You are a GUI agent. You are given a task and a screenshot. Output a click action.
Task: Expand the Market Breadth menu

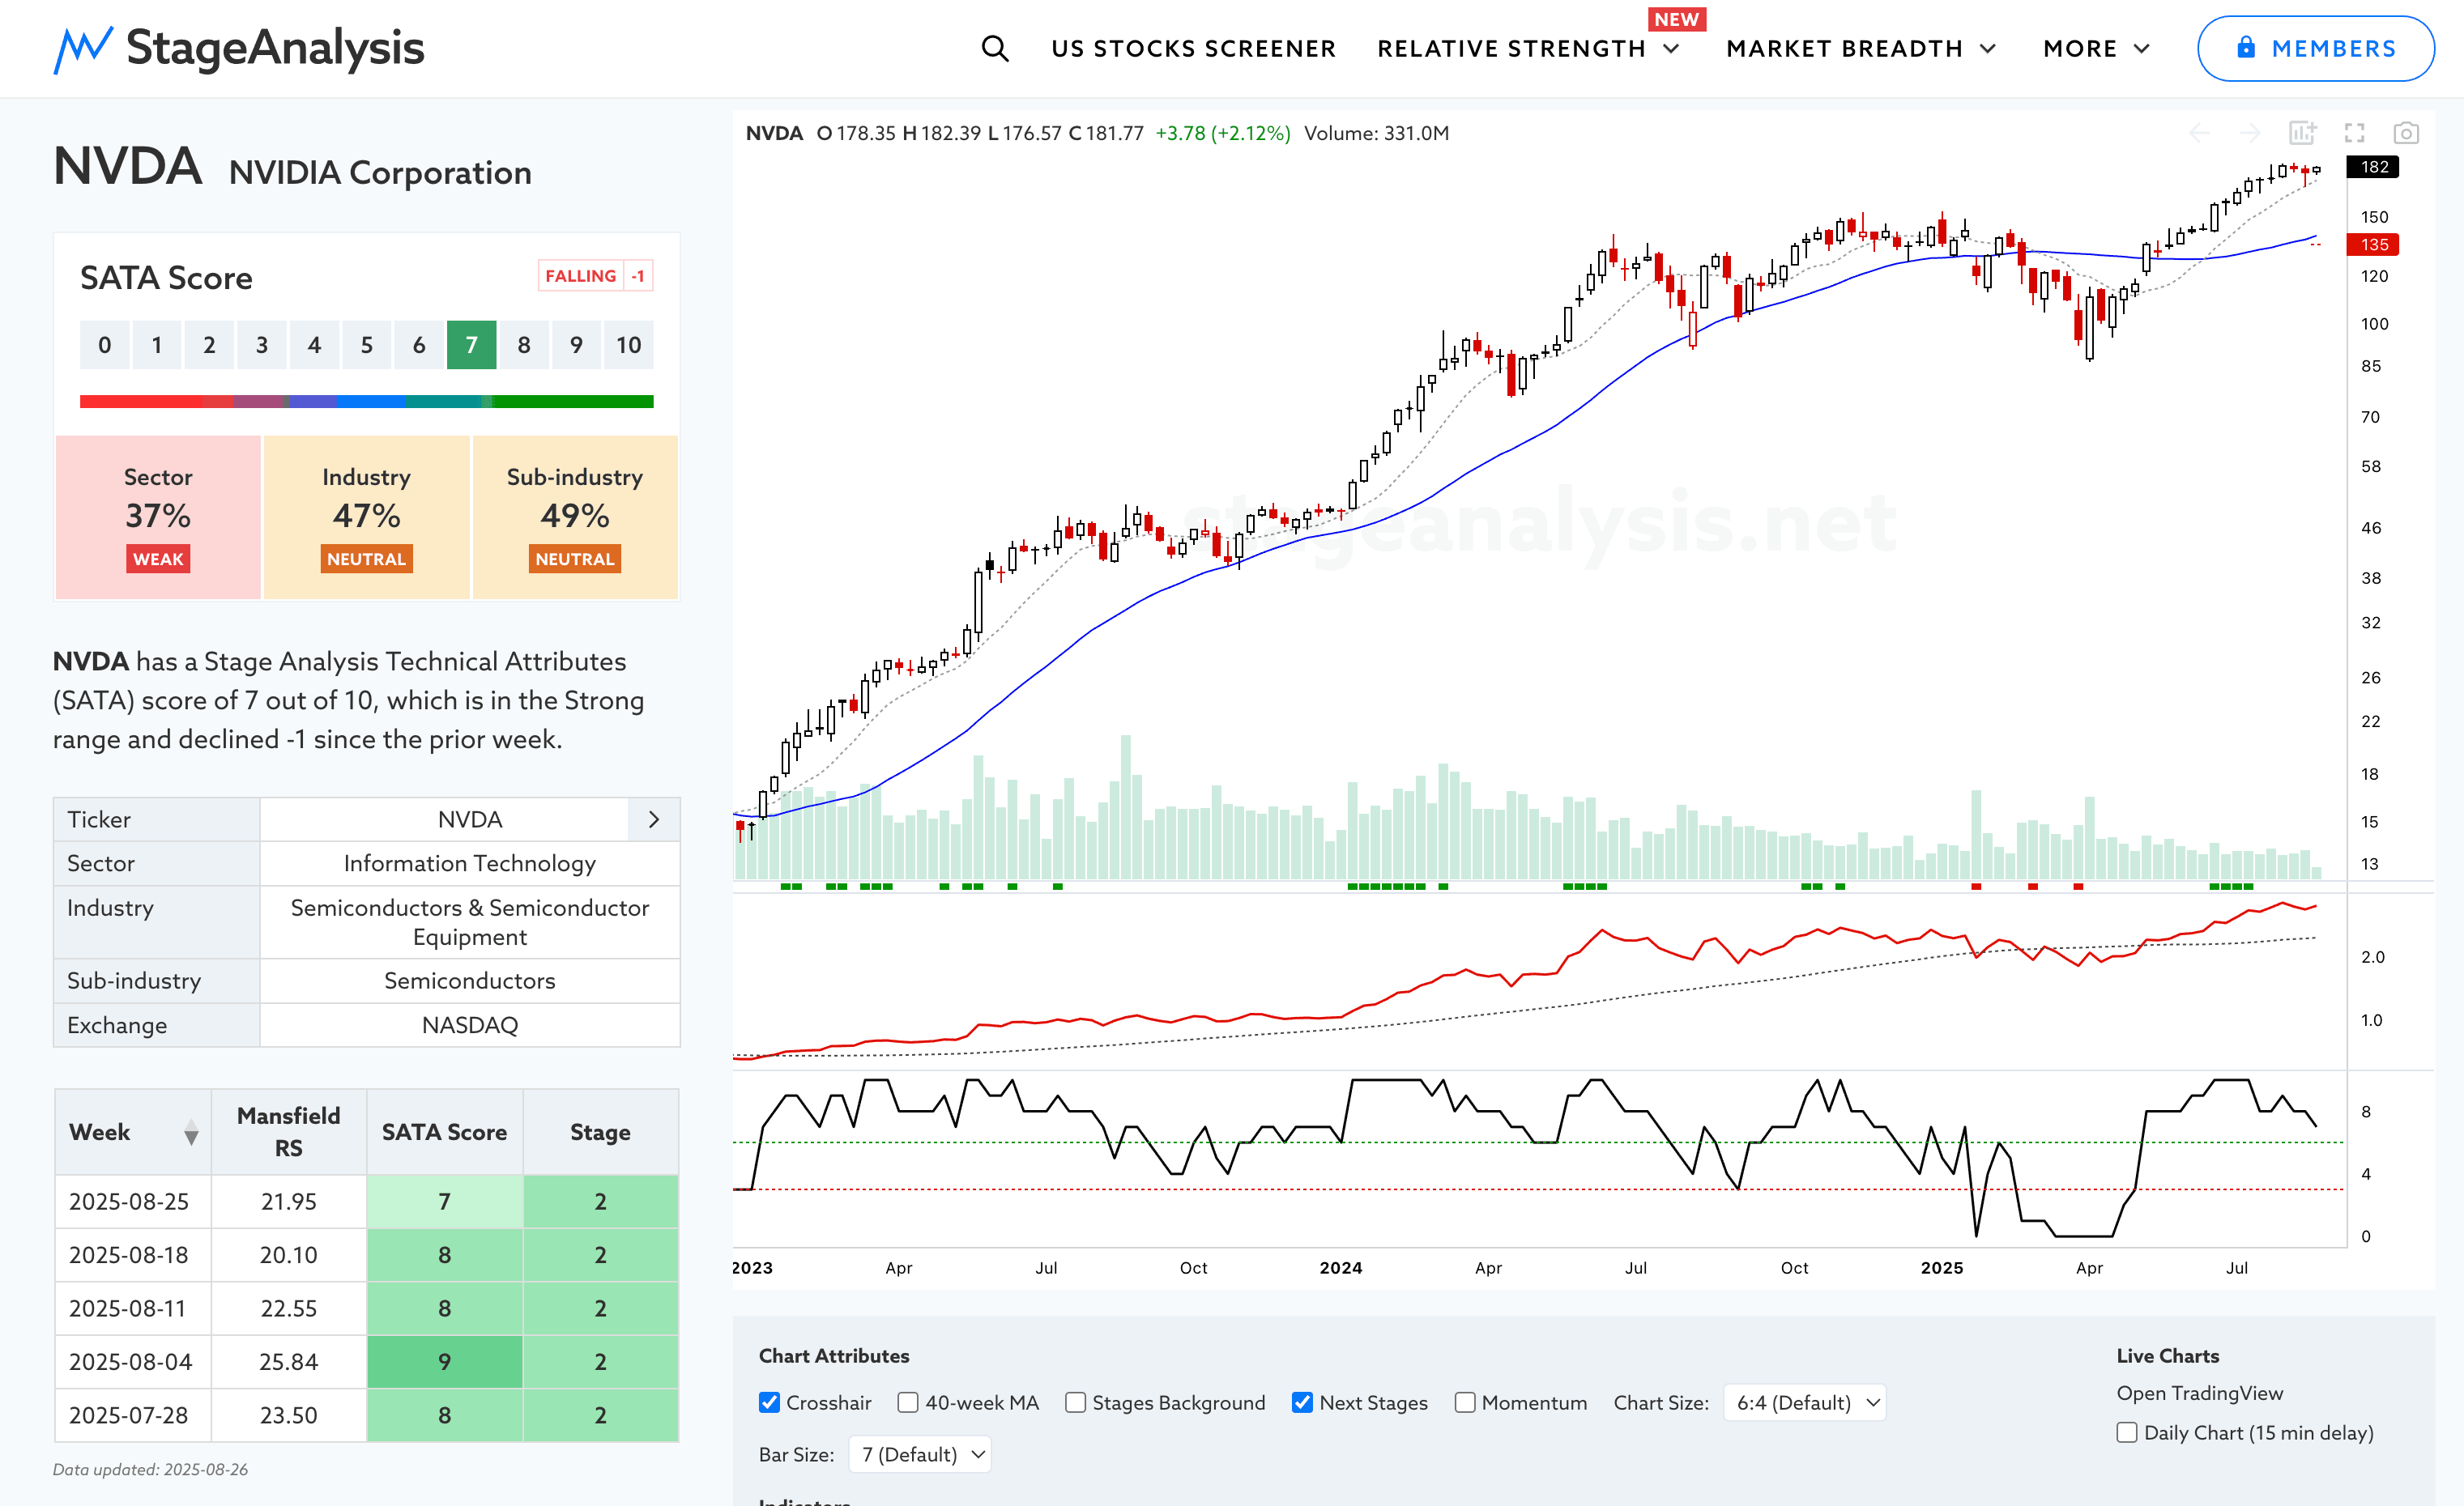coord(1861,48)
